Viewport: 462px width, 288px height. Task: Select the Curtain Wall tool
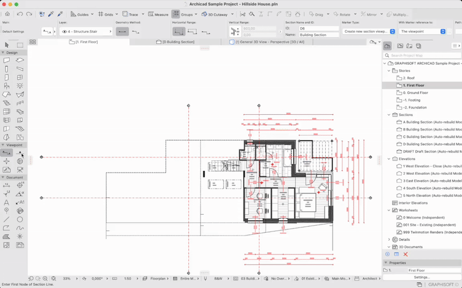click(x=6, y=111)
